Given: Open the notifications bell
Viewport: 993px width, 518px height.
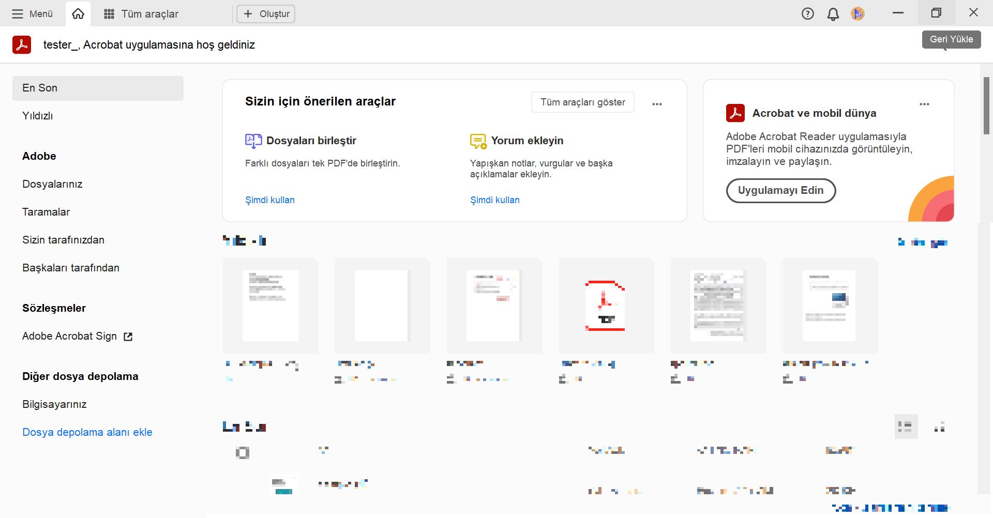Looking at the screenshot, I should coord(833,14).
